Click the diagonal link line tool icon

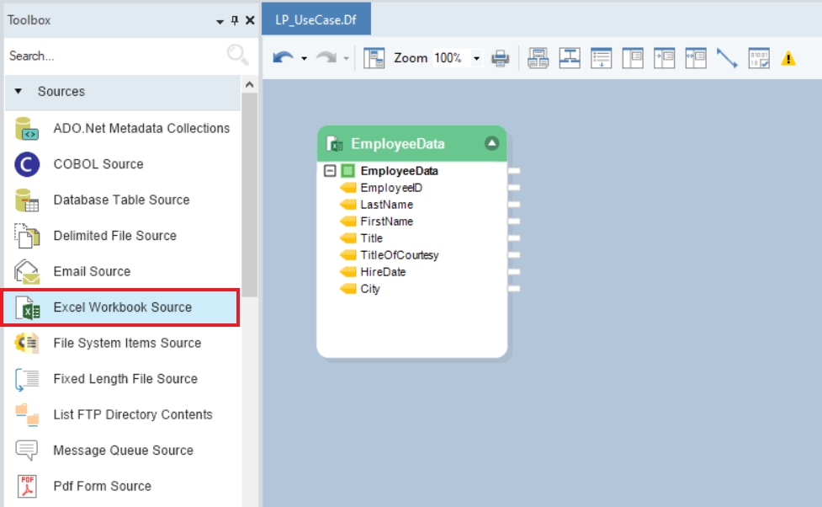(x=727, y=58)
